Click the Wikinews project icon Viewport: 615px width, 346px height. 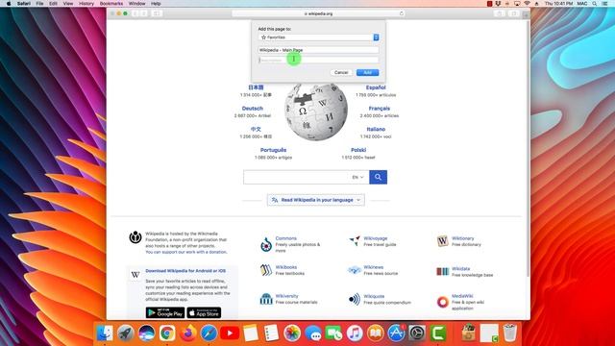click(x=355, y=270)
